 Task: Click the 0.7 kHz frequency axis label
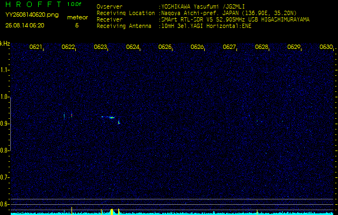[4, 177]
